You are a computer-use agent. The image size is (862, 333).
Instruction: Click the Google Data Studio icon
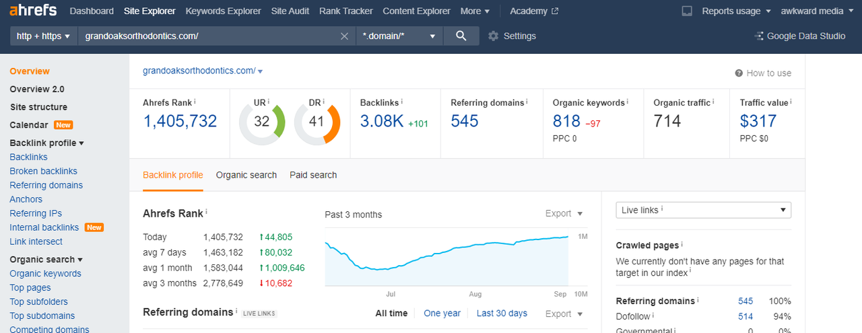759,36
